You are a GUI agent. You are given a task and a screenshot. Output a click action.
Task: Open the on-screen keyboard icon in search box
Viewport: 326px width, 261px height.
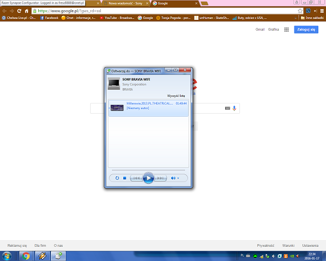[x=227, y=108]
